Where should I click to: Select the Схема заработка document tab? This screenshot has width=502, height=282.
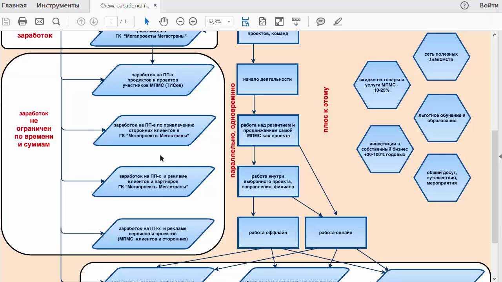pyautogui.click(x=124, y=5)
